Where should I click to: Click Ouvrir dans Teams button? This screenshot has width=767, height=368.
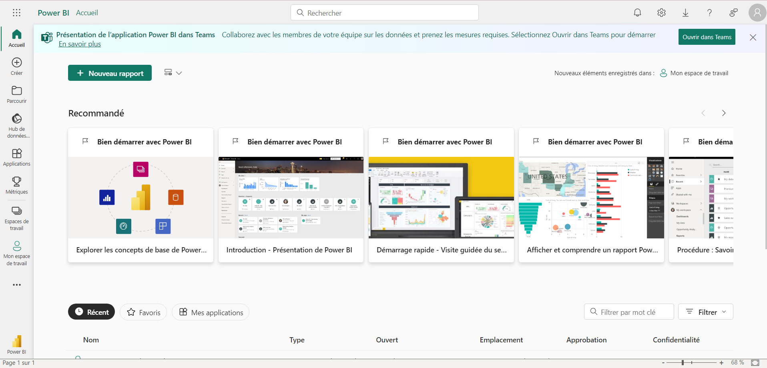(707, 37)
